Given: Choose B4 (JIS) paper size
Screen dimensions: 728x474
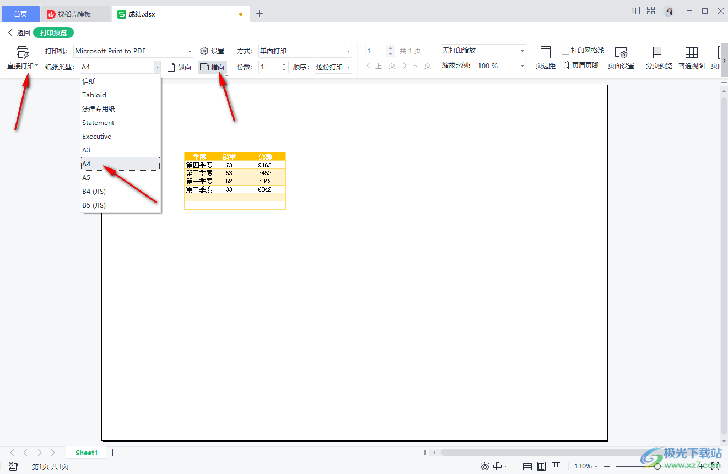Looking at the screenshot, I should tap(121, 191).
